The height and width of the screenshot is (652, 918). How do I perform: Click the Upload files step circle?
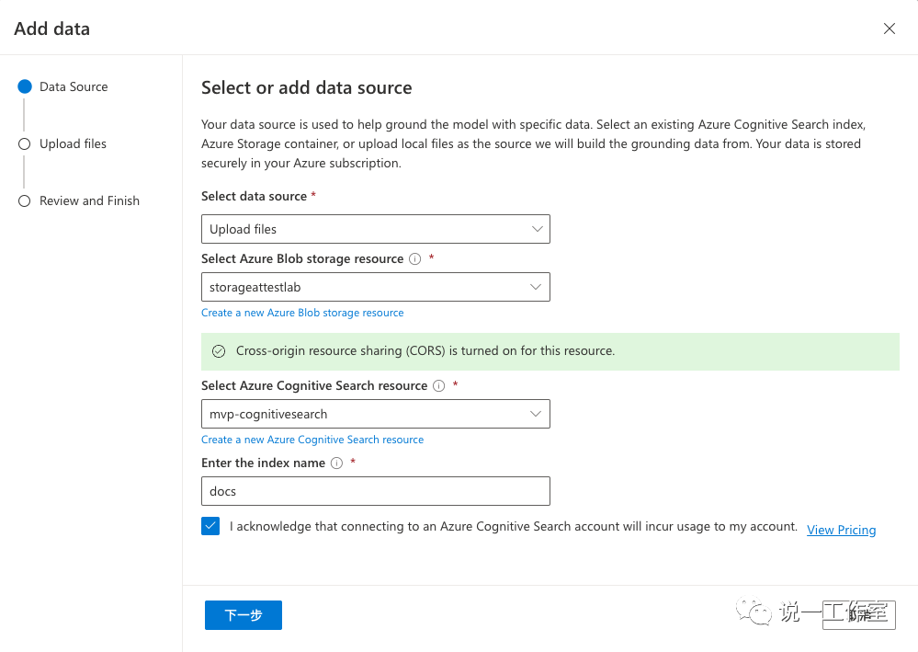[x=25, y=143]
